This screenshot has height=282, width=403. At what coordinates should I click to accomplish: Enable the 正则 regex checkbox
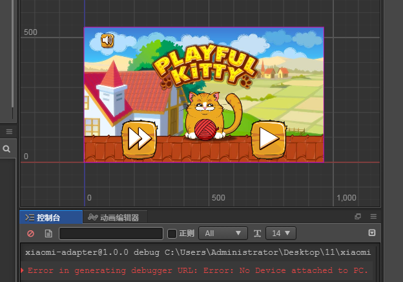tap(172, 233)
